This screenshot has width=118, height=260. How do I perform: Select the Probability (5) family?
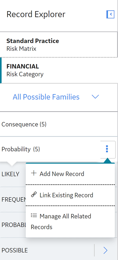[50, 149]
